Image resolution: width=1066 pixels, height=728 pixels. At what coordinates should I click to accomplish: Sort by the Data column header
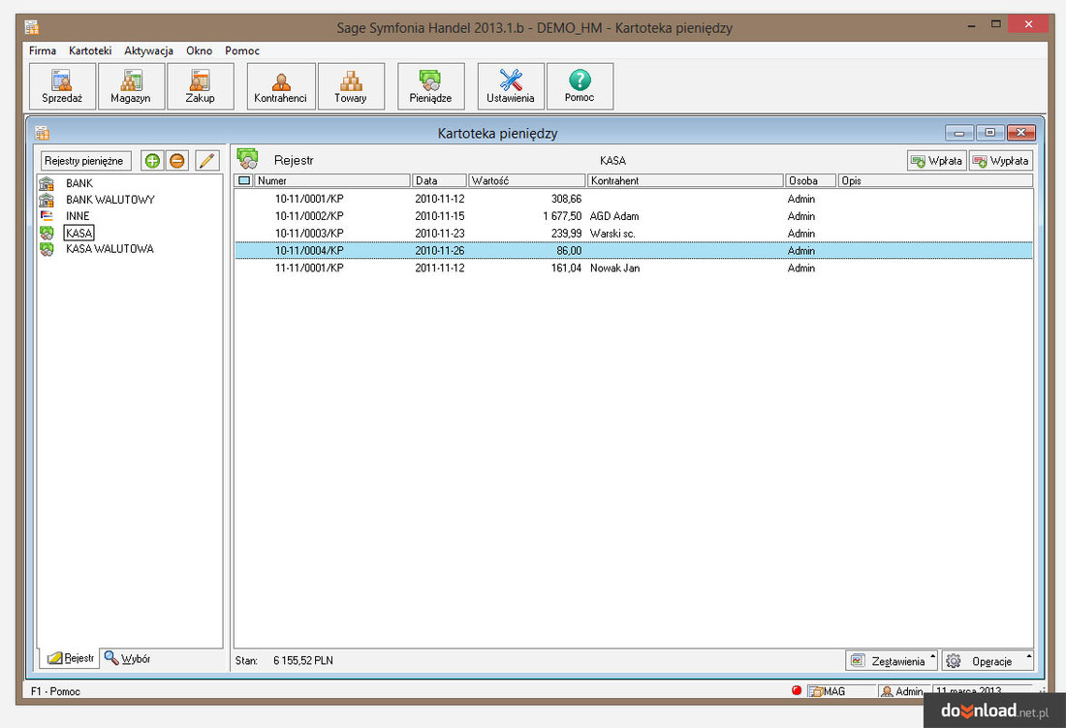coord(439,181)
